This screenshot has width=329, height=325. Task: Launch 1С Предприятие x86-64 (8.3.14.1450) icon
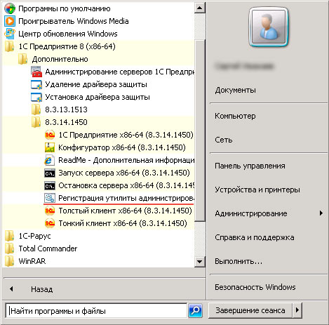click(x=50, y=135)
